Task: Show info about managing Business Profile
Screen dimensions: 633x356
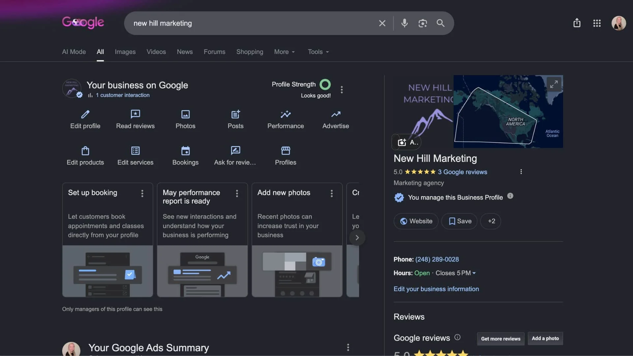Action: pos(510,196)
